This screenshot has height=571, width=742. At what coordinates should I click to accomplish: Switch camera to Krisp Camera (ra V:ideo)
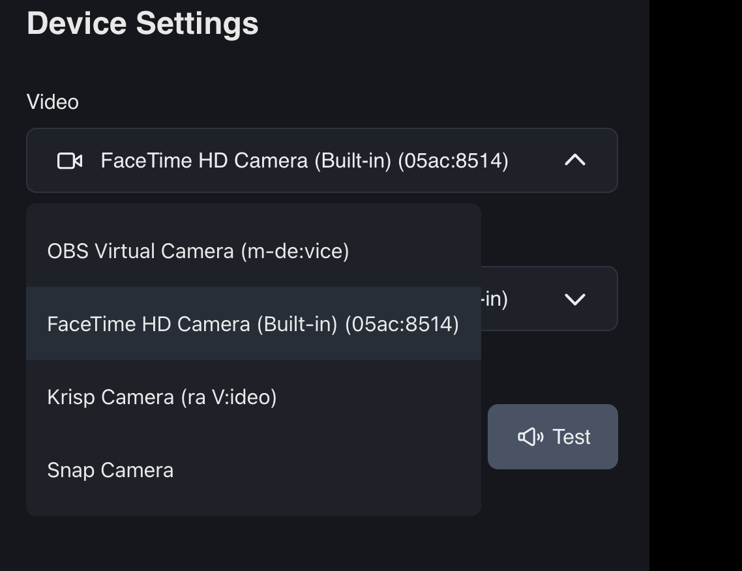pos(162,397)
